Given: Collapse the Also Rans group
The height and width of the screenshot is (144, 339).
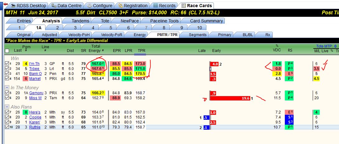Looking at the screenshot, I should coord(7,107).
